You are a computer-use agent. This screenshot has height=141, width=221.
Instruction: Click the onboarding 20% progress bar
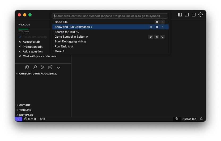tap(34, 29)
